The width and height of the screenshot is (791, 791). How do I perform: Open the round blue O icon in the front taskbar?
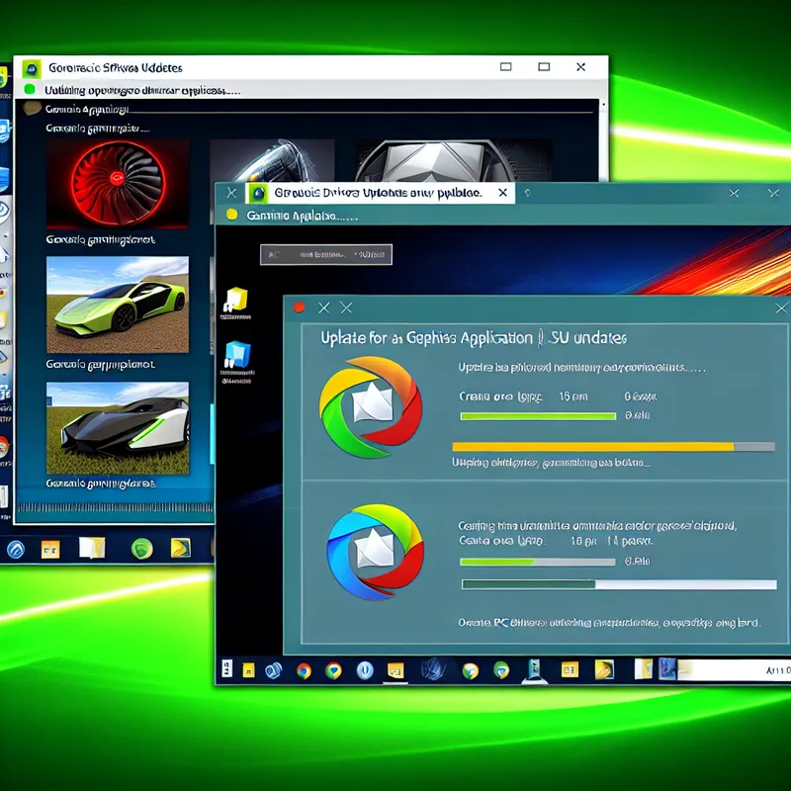365,670
